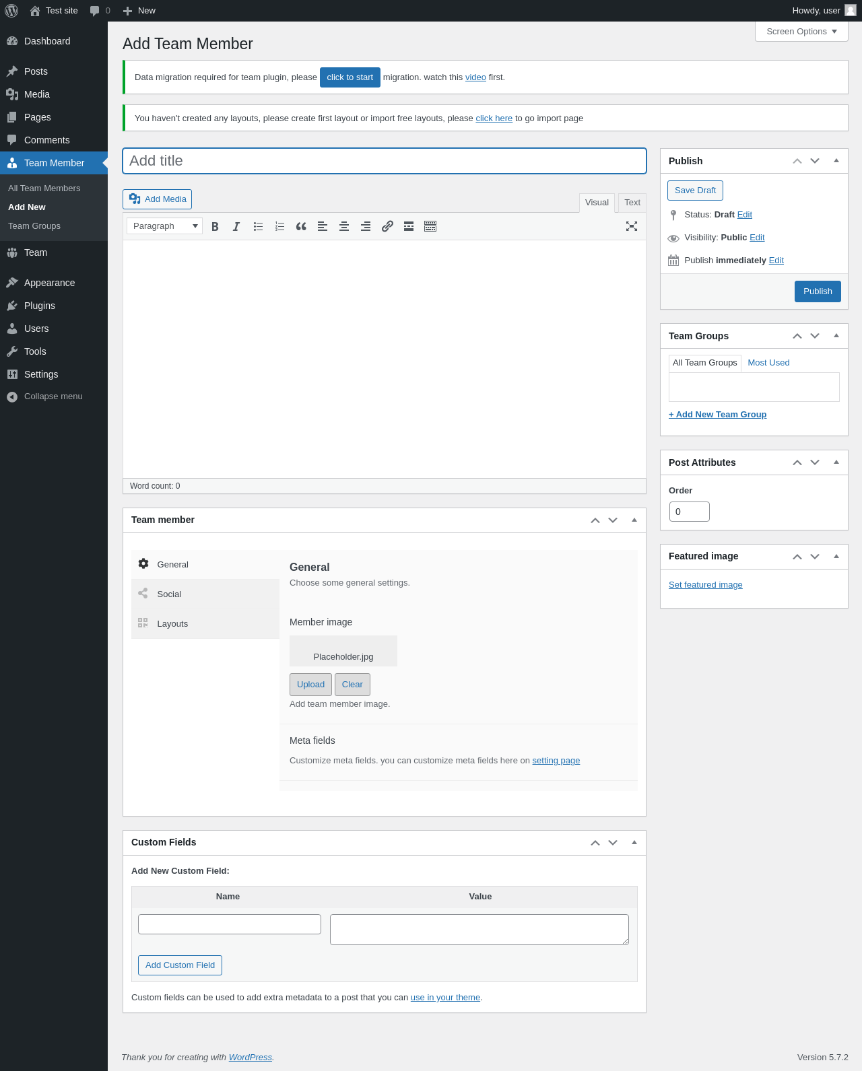Collapse the Team Groups panel
This screenshot has width=862, height=1071.
coord(836,336)
